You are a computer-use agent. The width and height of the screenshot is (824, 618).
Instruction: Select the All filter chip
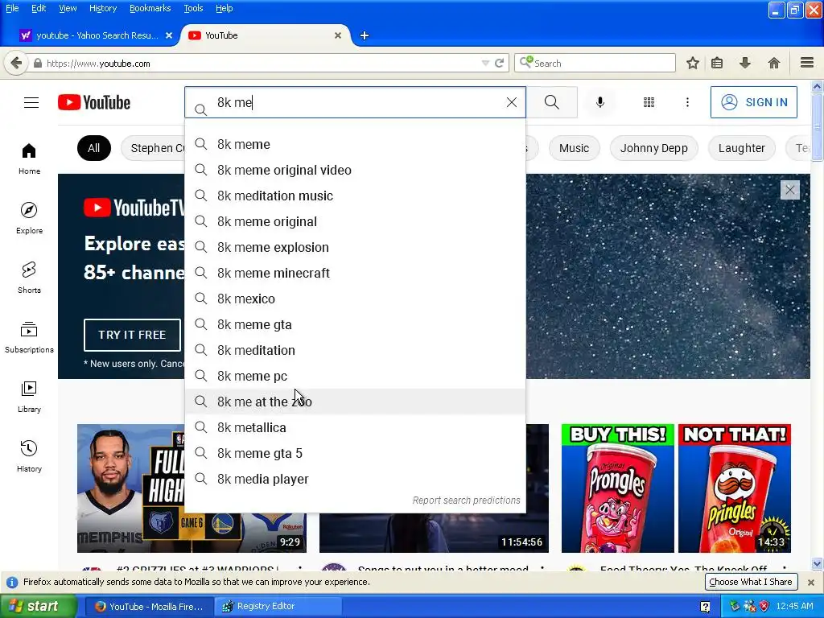click(93, 148)
